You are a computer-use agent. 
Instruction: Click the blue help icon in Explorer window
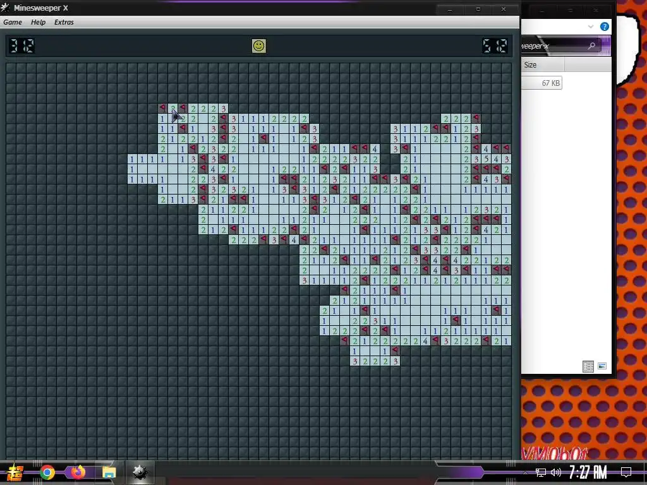click(x=605, y=27)
